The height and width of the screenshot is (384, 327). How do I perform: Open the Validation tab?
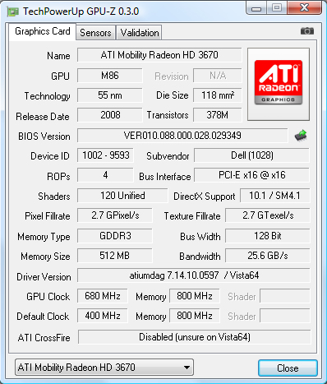(139, 33)
